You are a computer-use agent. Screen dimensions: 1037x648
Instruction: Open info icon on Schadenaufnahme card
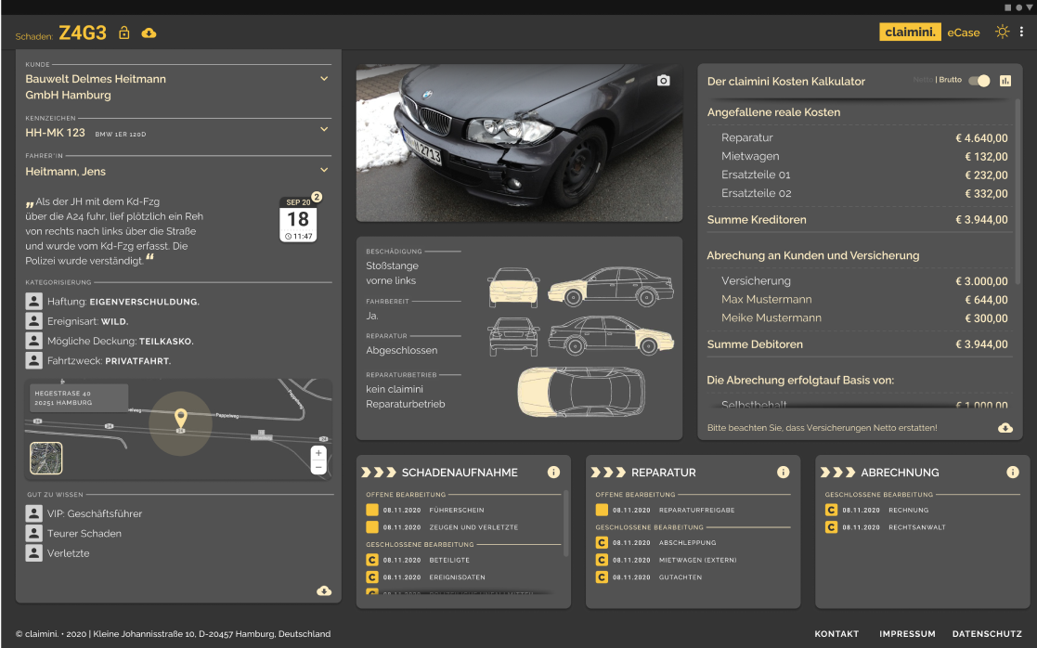tap(553, 473)
